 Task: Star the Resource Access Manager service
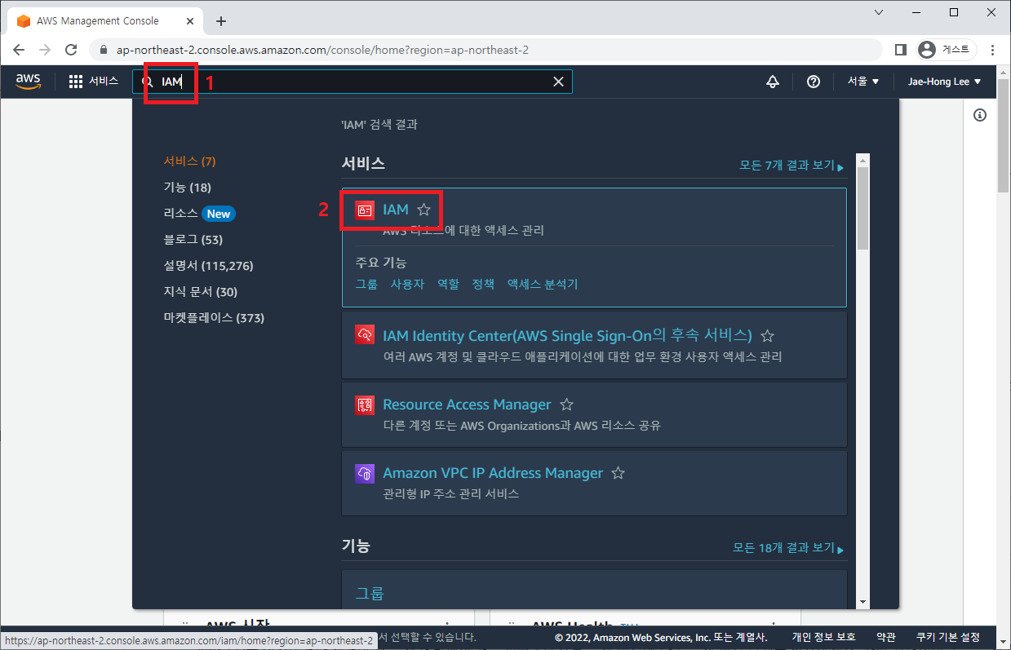(566, 405)
